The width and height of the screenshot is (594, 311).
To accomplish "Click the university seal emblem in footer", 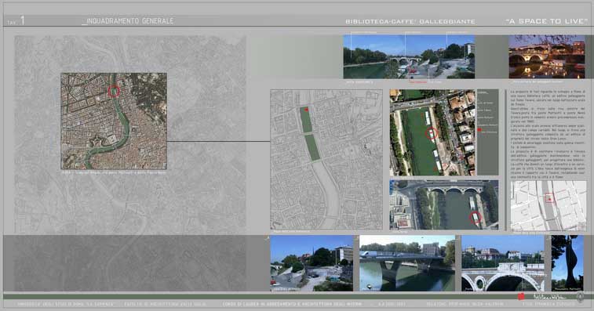I will click(580, 297).
